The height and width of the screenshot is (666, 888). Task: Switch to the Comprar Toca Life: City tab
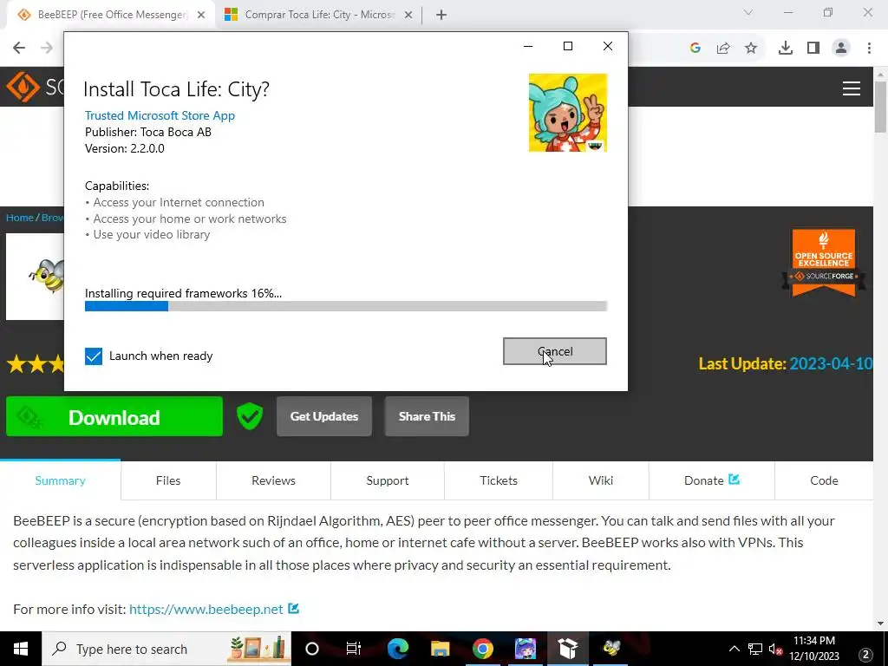click(320, 15)
